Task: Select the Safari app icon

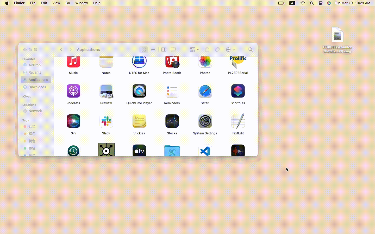Action: click(205, 91)
